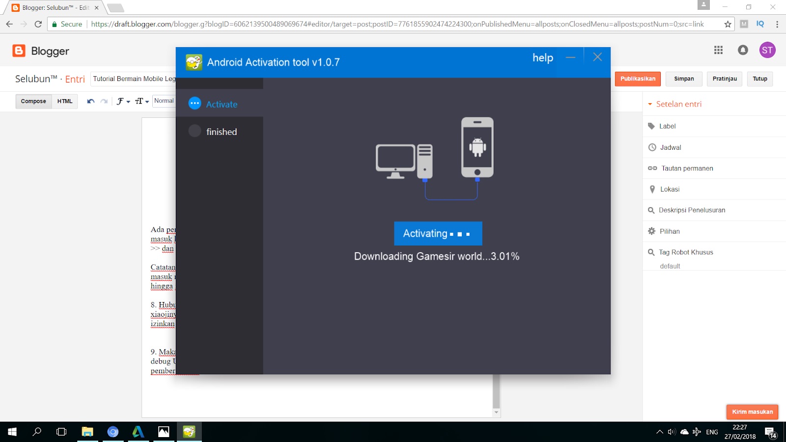Open the Action Center notifications icon
Viewport: 786px width, 442px height.
coord(770,432)
